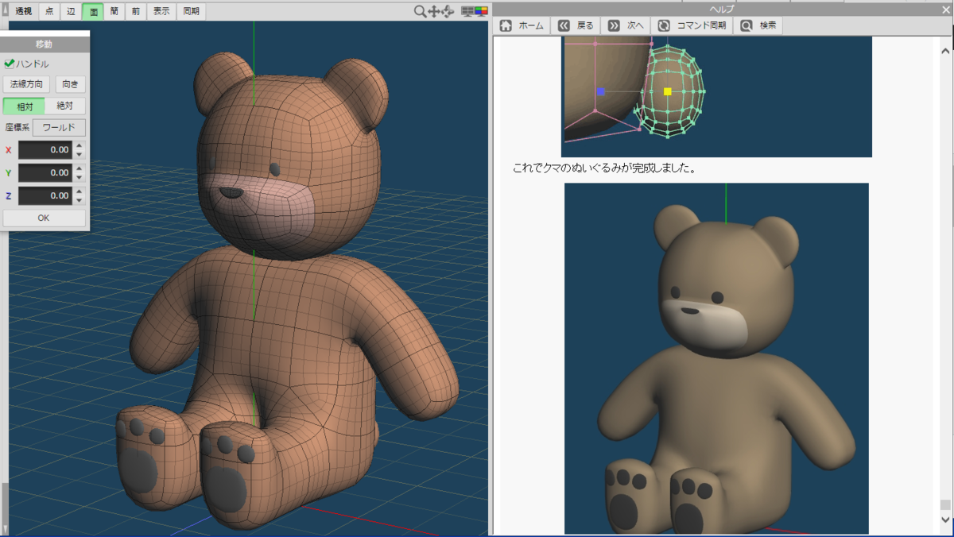954x537 pixels.
Task: Go back with 戻る in help panel
Action: (576, 25)
